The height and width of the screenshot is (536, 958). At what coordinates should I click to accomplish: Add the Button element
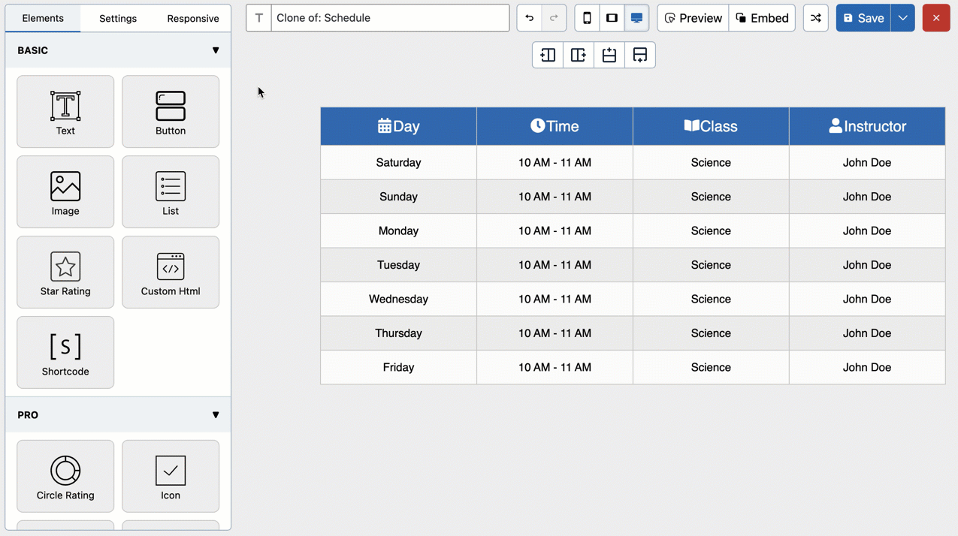click(x=171, y=112)
